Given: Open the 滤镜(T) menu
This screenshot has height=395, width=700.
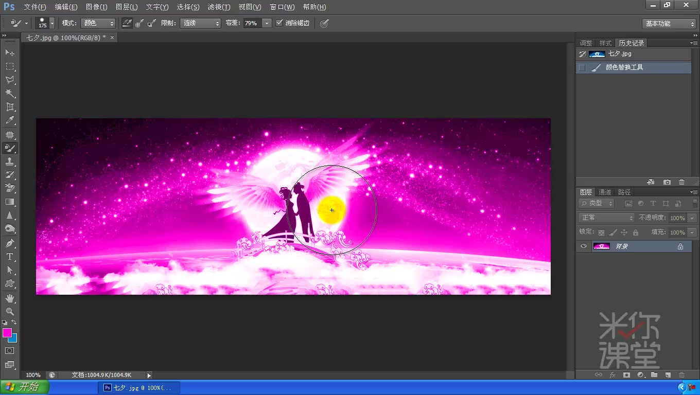Looking at the screenshot, I should (219, 7).
